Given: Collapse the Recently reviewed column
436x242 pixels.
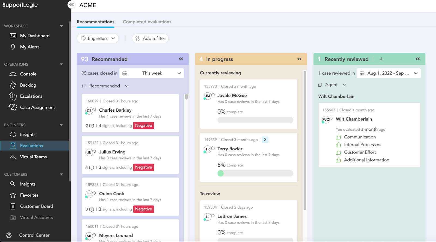Looking at the screenshot, I should point(418,59).
